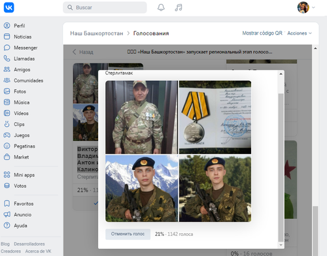Click the Amigos people icon
327x256 pixels.
point(7,69)
